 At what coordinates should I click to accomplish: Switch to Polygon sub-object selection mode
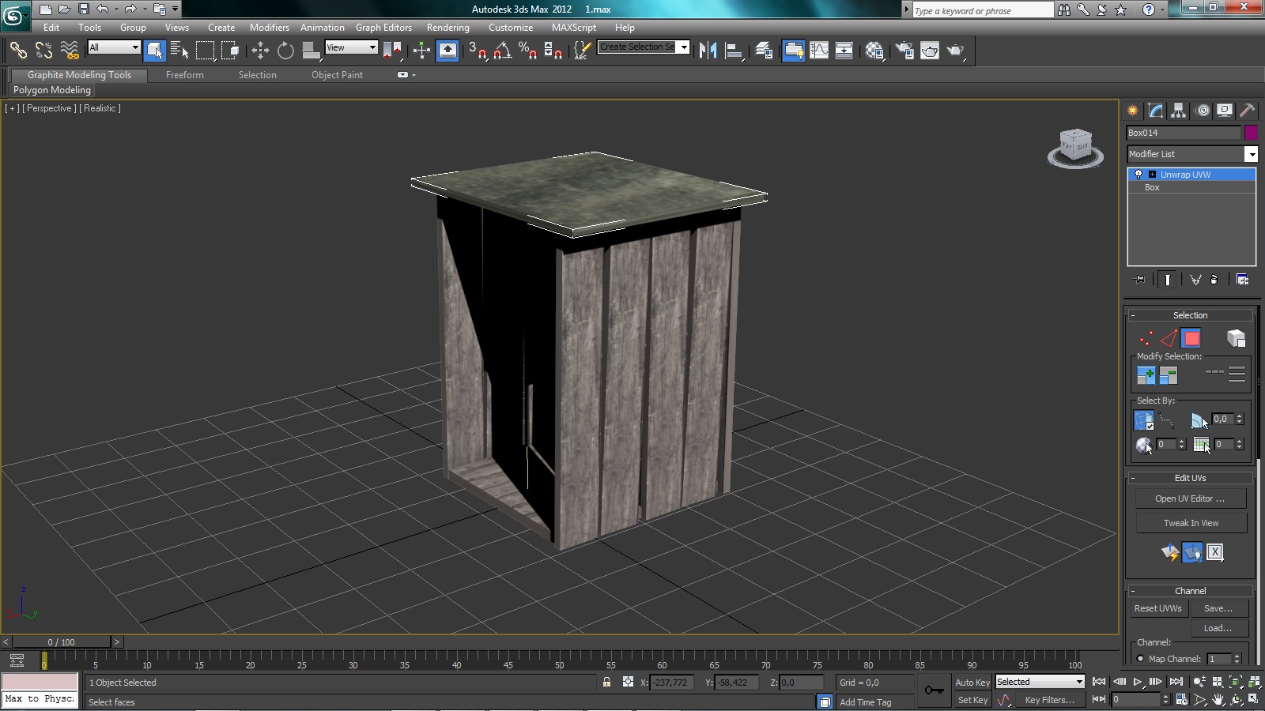coord(1191,338)
